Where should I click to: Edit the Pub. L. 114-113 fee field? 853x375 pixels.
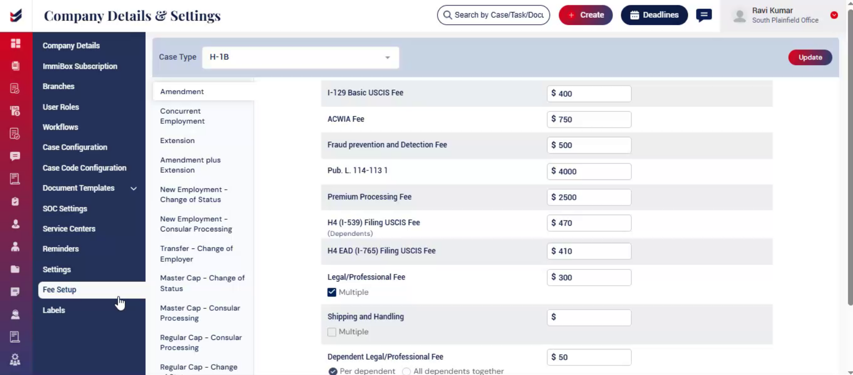589,171
